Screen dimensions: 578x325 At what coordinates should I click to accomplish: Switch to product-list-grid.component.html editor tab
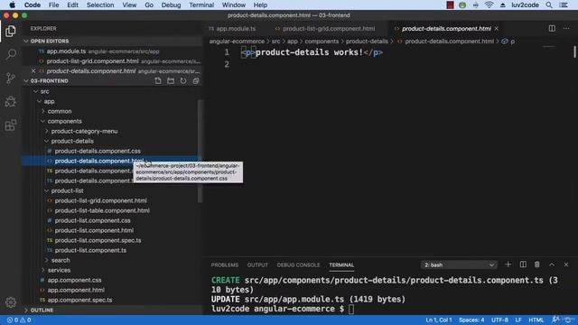pyautogui.click(x=329, y=28)
